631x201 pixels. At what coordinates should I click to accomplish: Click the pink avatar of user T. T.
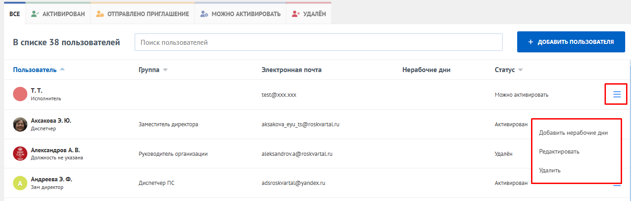pyautogui.click(x=20, y=94)
